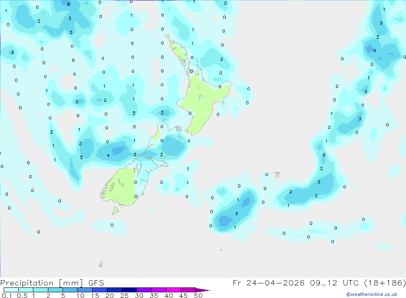This screenshot has width=406, height=298.
Task: Click the 'Precipitation [mm] GFS' title text
Action: click(52, 283)
